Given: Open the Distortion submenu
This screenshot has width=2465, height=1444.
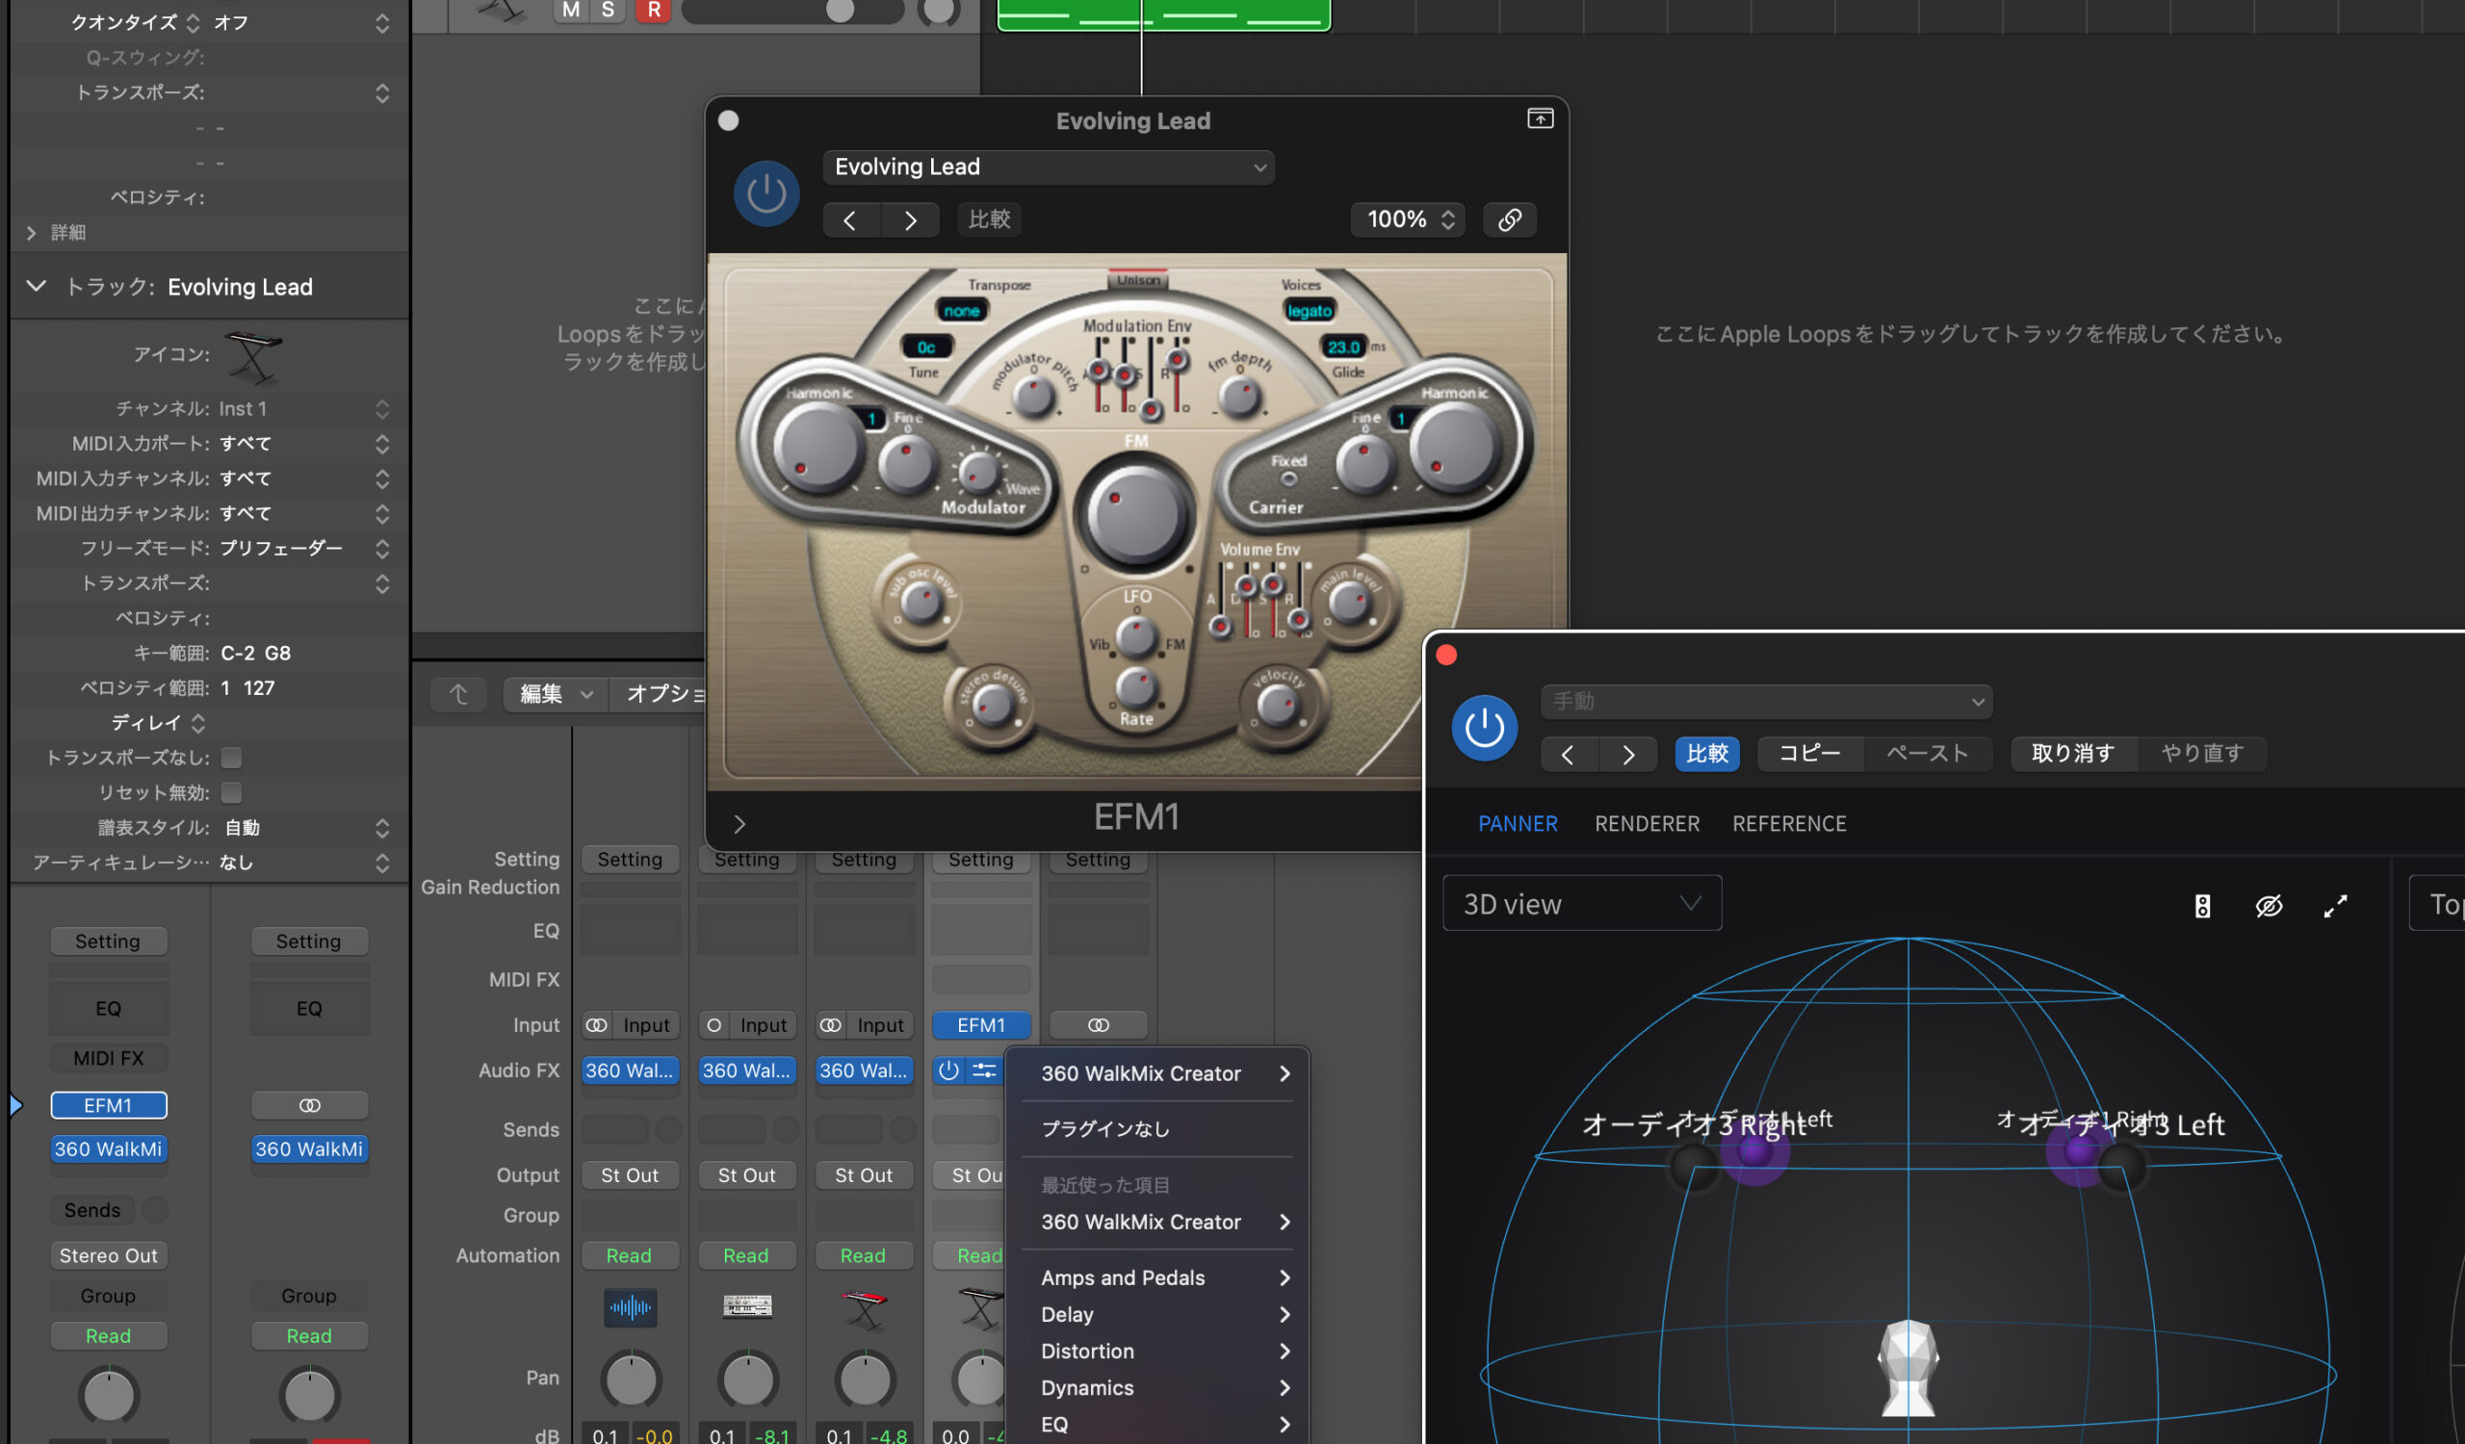Looking at the screenshot, I should tap(1156, 1352).
